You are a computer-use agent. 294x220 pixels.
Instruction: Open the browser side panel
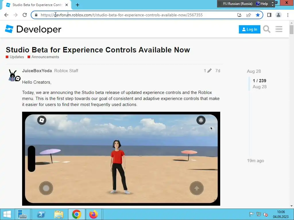(269, 15)
